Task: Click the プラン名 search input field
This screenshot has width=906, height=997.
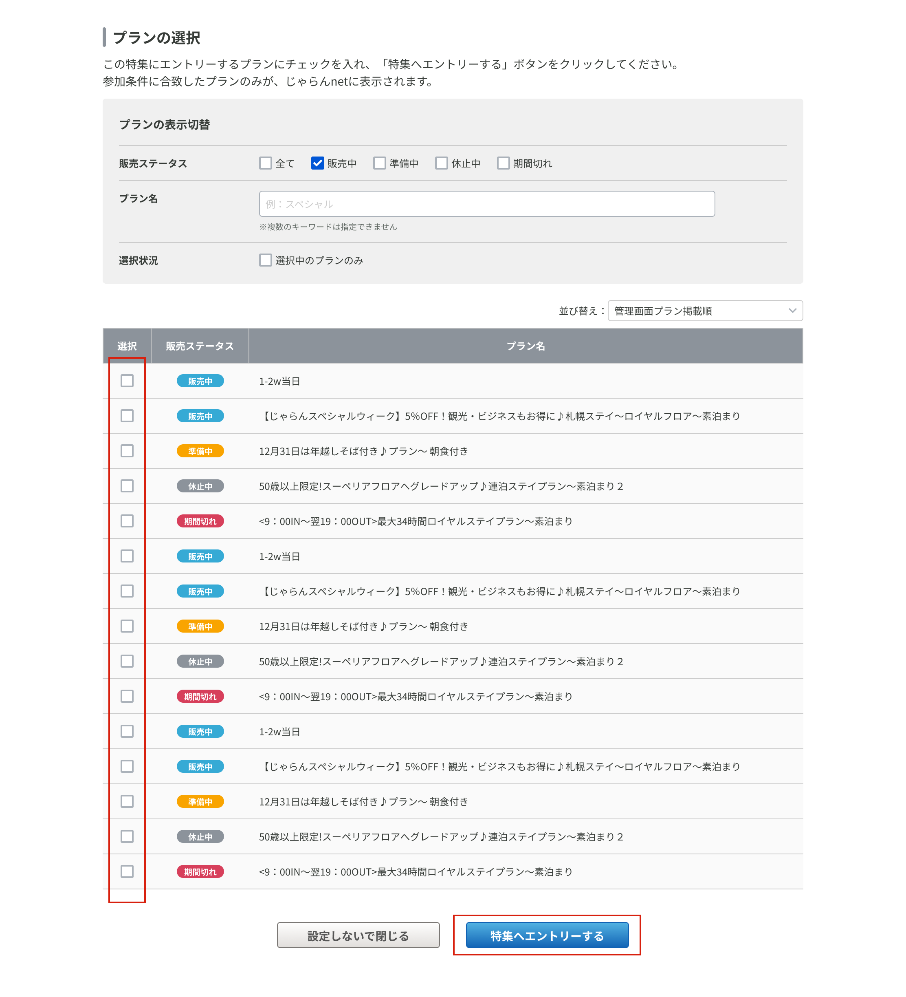Action: 486,204
